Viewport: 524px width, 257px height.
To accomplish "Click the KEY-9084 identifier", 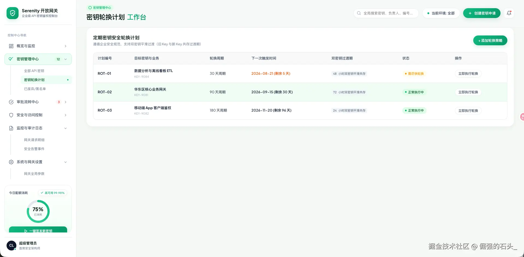I will 141,77.
